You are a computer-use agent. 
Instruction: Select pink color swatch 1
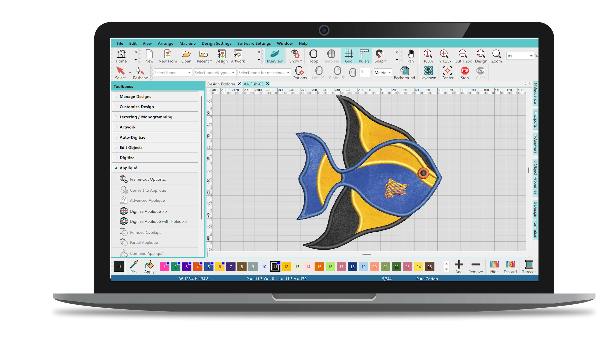coord(164,266)
